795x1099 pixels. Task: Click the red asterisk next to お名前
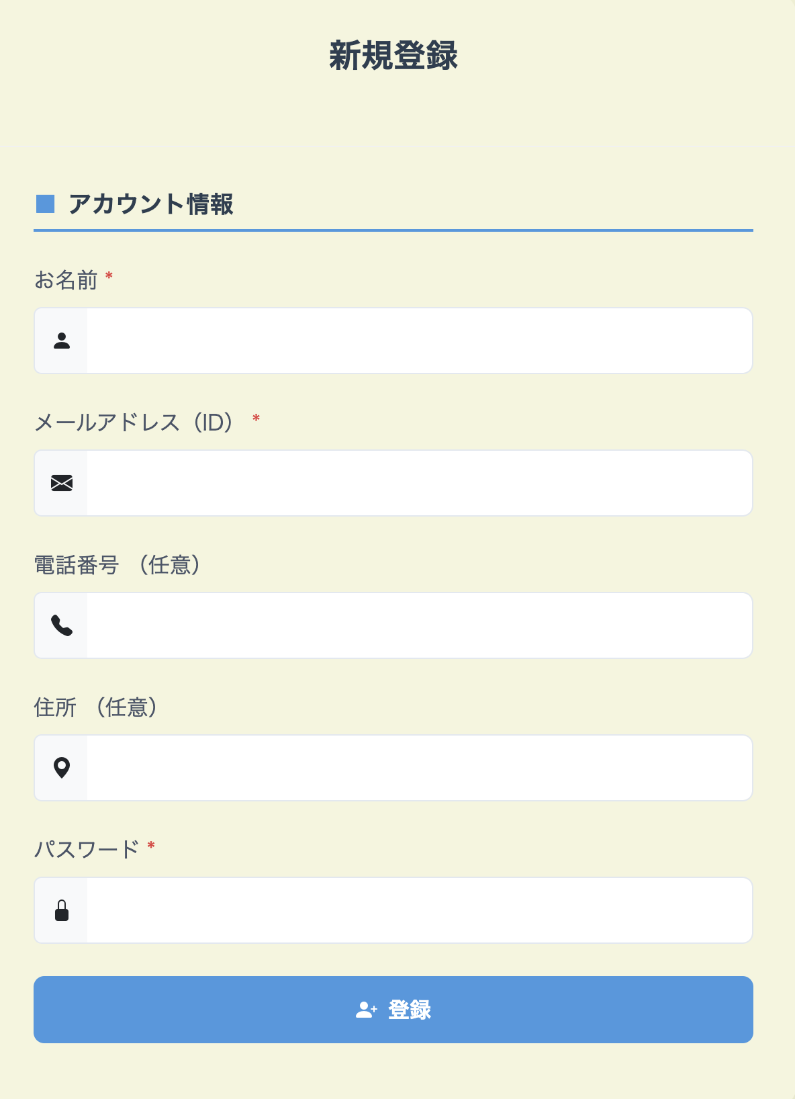pyautogui.click(x=108, y=275)
